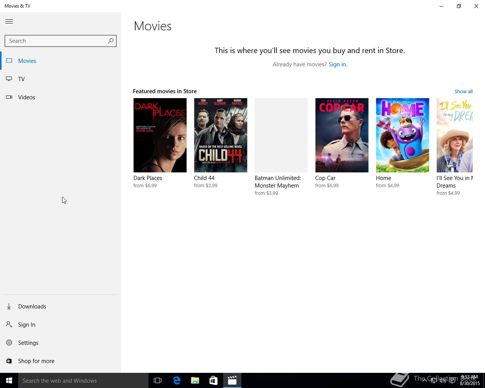
Task: Click the Home title text
Action: (x=383, y=178)
